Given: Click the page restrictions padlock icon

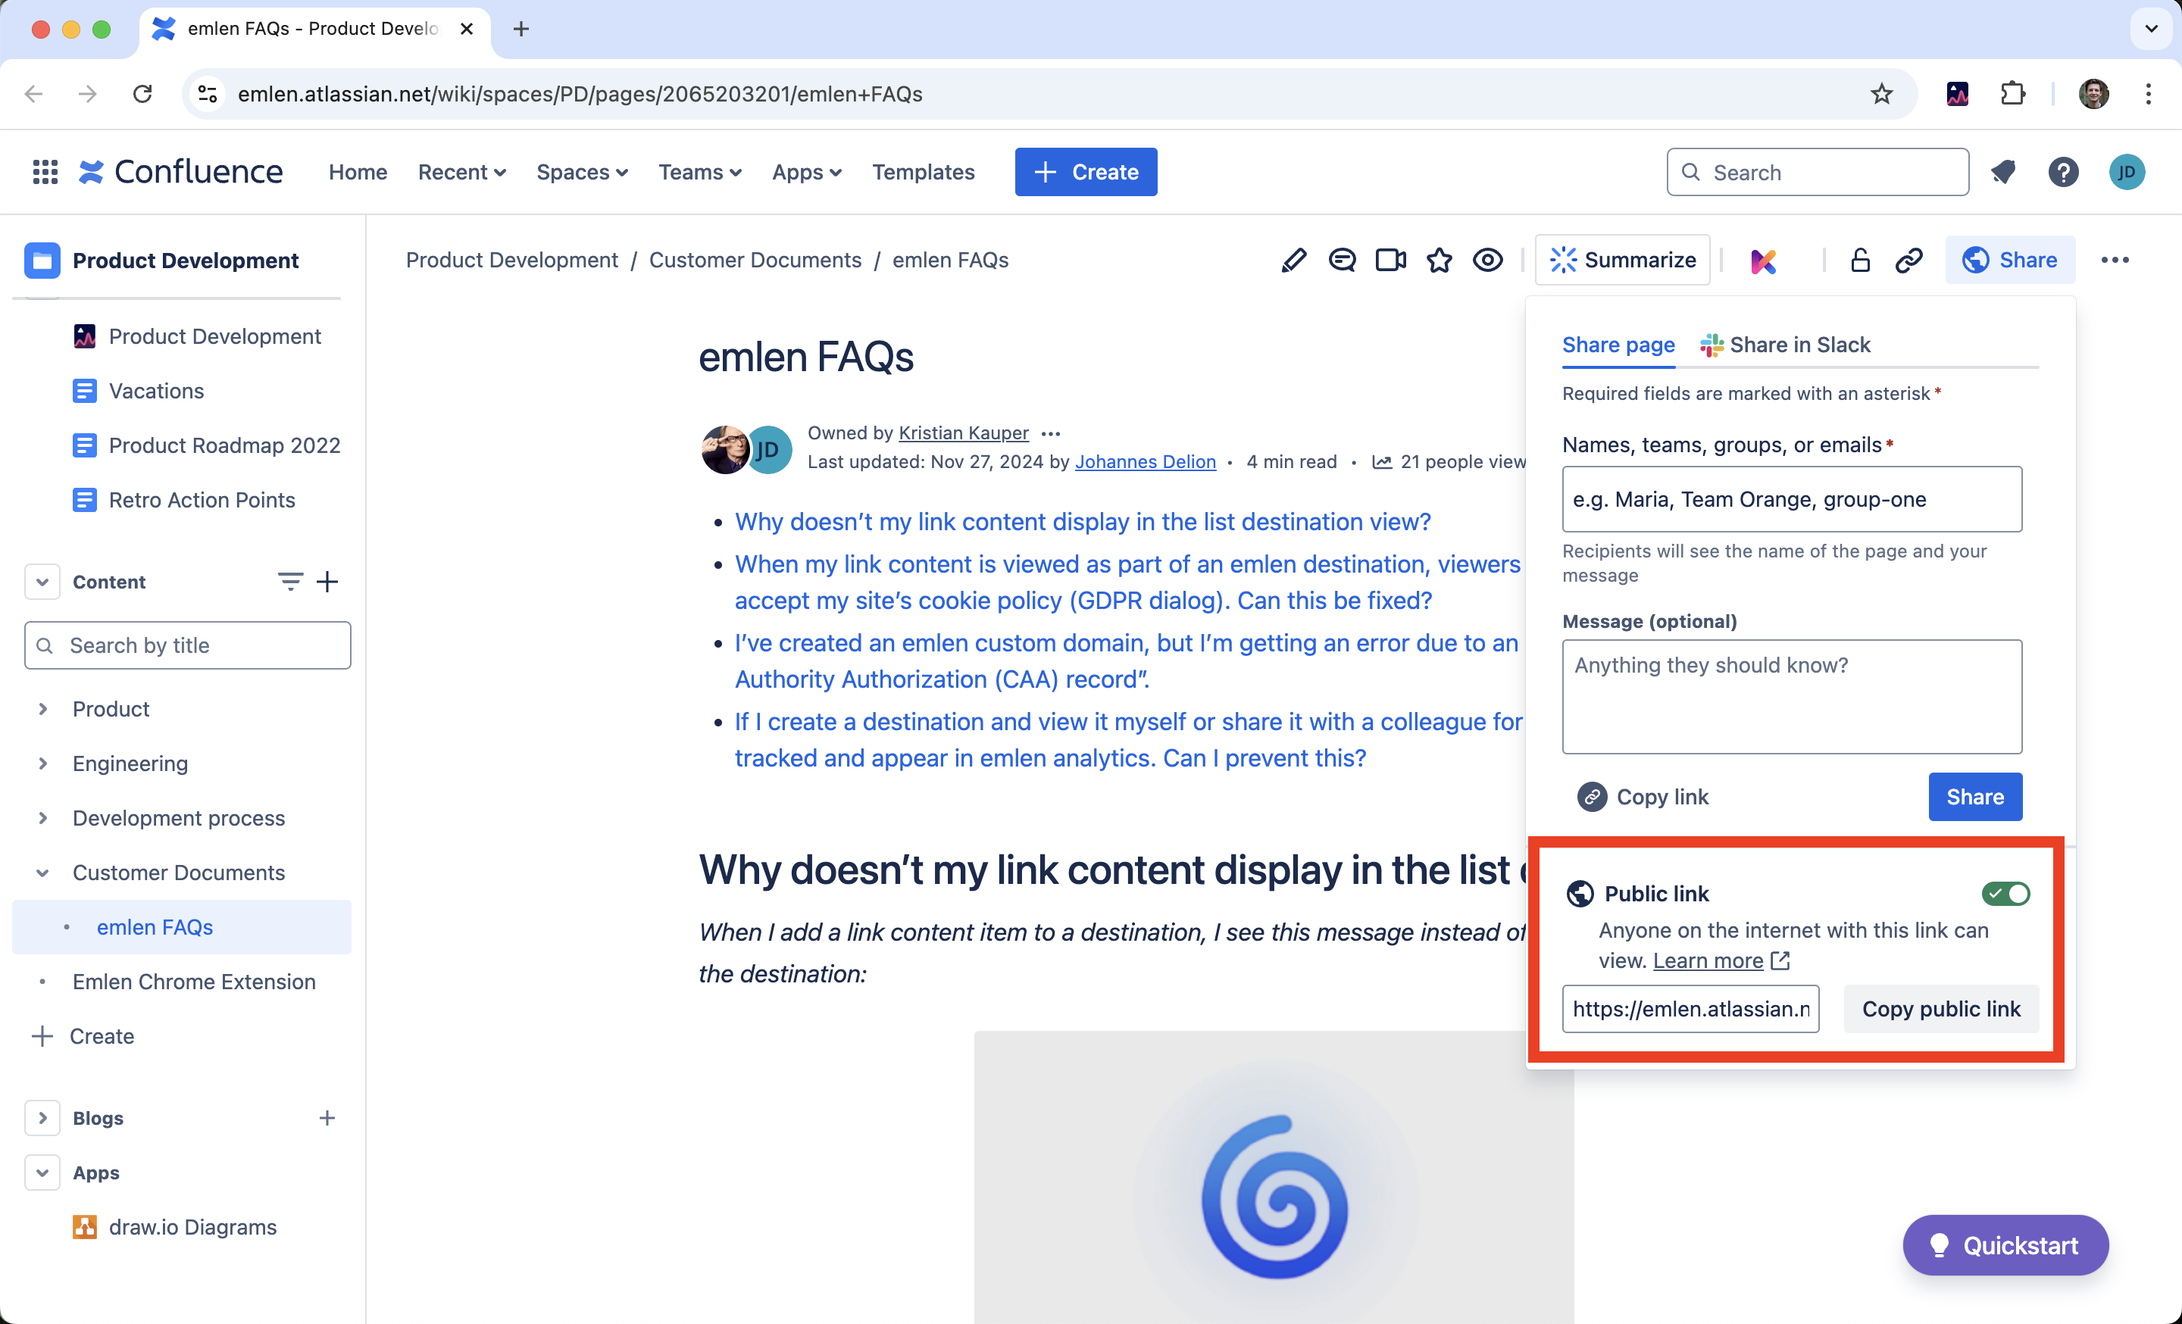Looking at the screenshot, I should 1860,261.
